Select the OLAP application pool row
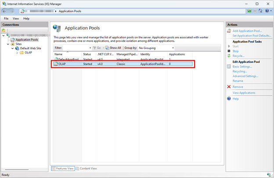274x178 pixels. pos(123,64)
